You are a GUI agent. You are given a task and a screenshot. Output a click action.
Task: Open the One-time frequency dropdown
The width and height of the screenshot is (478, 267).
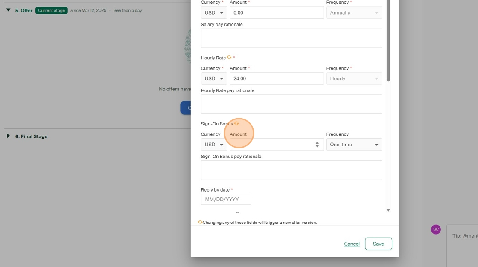tap(354, 145)
